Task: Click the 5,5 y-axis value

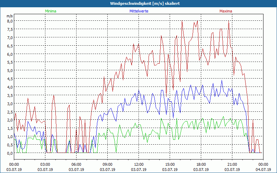Action: tap(10, 62)
